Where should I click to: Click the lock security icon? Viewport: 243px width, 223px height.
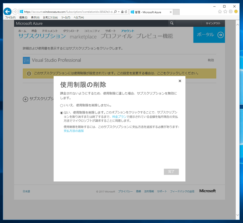pyautogui.click(x=122, y=12)
